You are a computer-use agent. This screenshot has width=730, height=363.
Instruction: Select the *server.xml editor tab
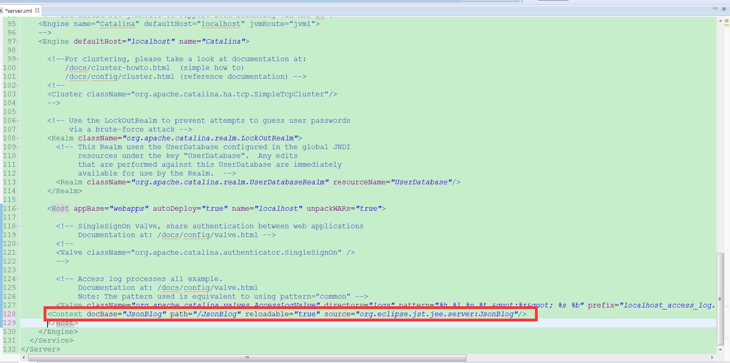click(18, 11)
